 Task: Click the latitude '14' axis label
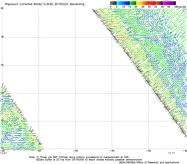point(2,93)
